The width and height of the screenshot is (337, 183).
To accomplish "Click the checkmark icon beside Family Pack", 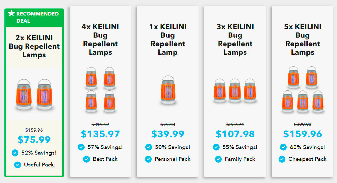I will pyautogui.click(x=218, y=159).
